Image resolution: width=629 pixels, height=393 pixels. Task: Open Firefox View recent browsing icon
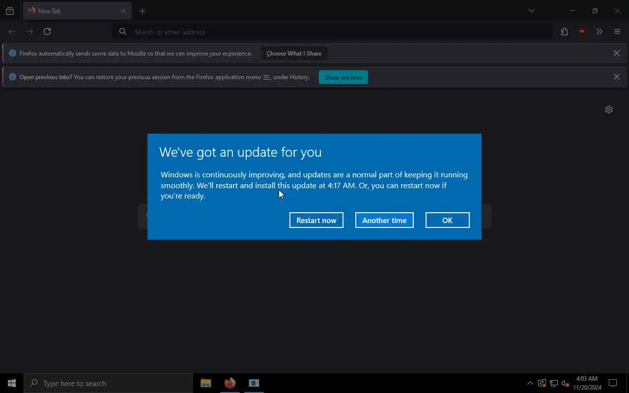click(x=10, y=11)
